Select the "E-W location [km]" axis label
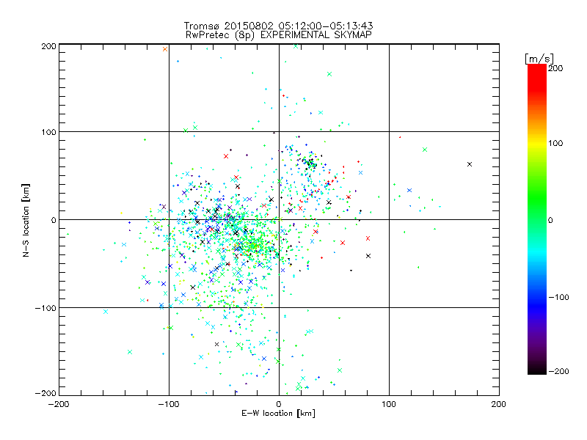The width and height of the screenshot is (587, 440). point(278,413)
